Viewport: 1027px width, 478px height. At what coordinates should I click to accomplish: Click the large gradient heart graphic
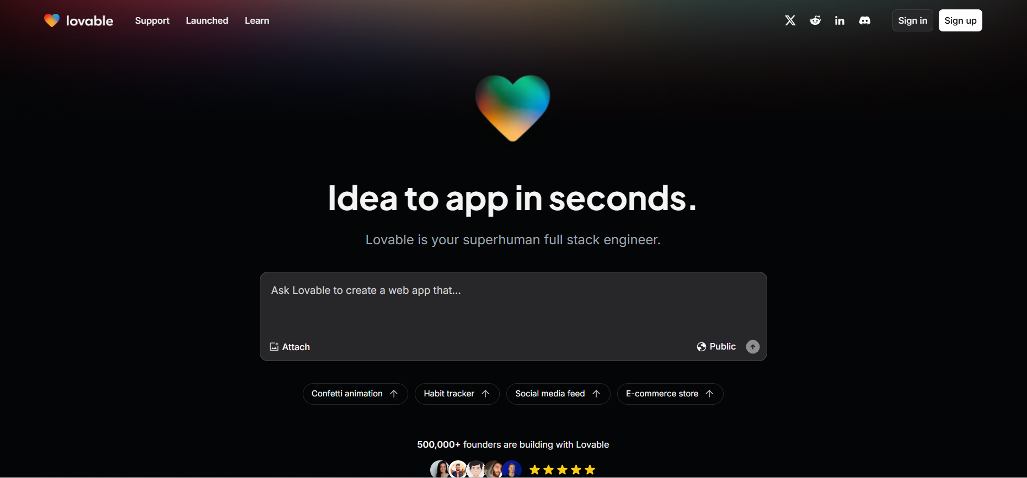(x=513, y=108)
